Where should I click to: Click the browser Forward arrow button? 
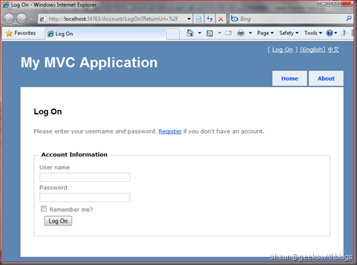[x=22, y=19]
